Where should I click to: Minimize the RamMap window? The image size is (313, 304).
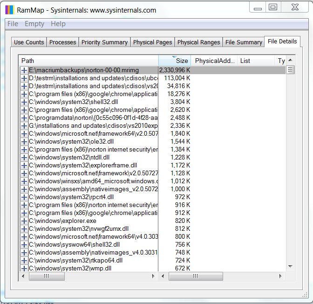258,7
